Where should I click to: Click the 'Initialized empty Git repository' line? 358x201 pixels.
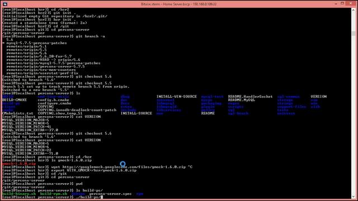(55, 16)
